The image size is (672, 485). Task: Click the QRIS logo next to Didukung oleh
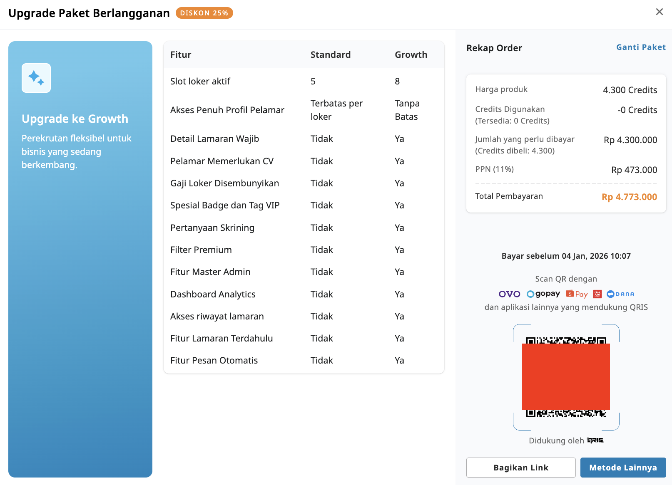(x=595, y=440)
